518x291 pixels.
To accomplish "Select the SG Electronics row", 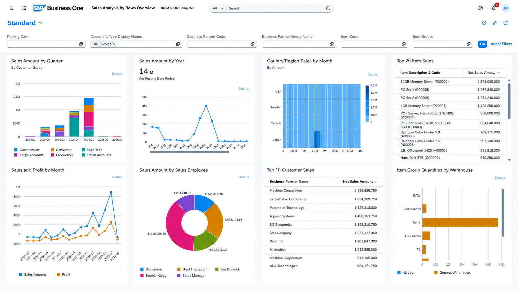I will click(323, 225).
